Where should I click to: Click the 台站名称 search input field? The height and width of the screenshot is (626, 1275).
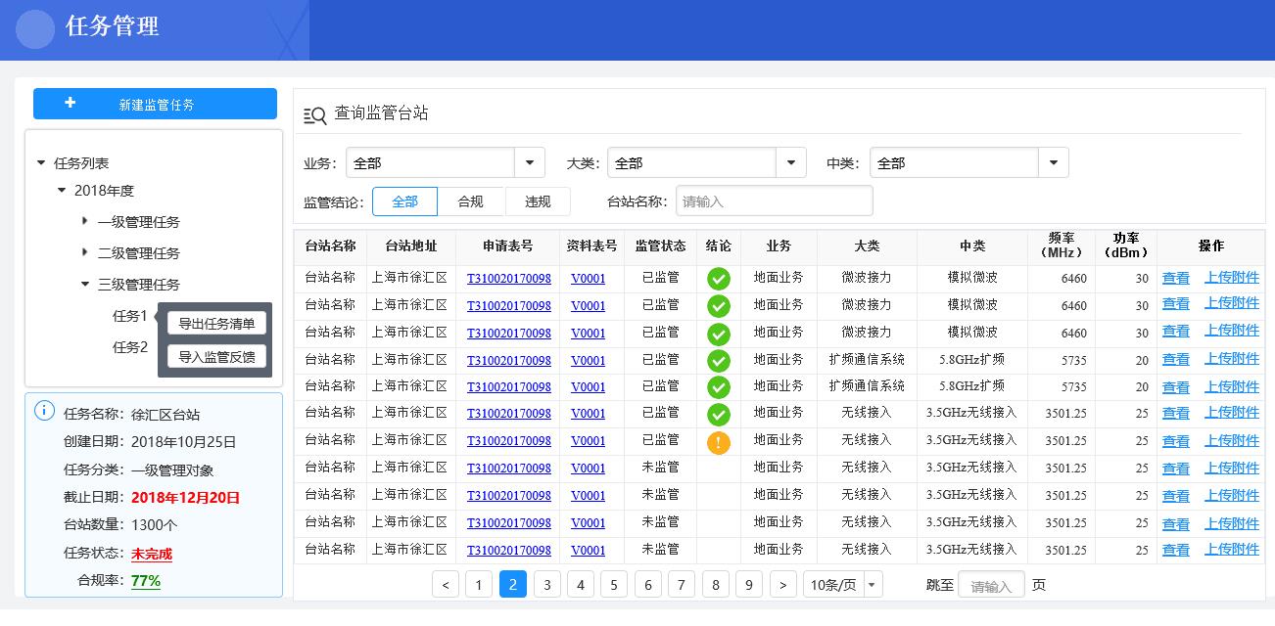pos(774,201)
